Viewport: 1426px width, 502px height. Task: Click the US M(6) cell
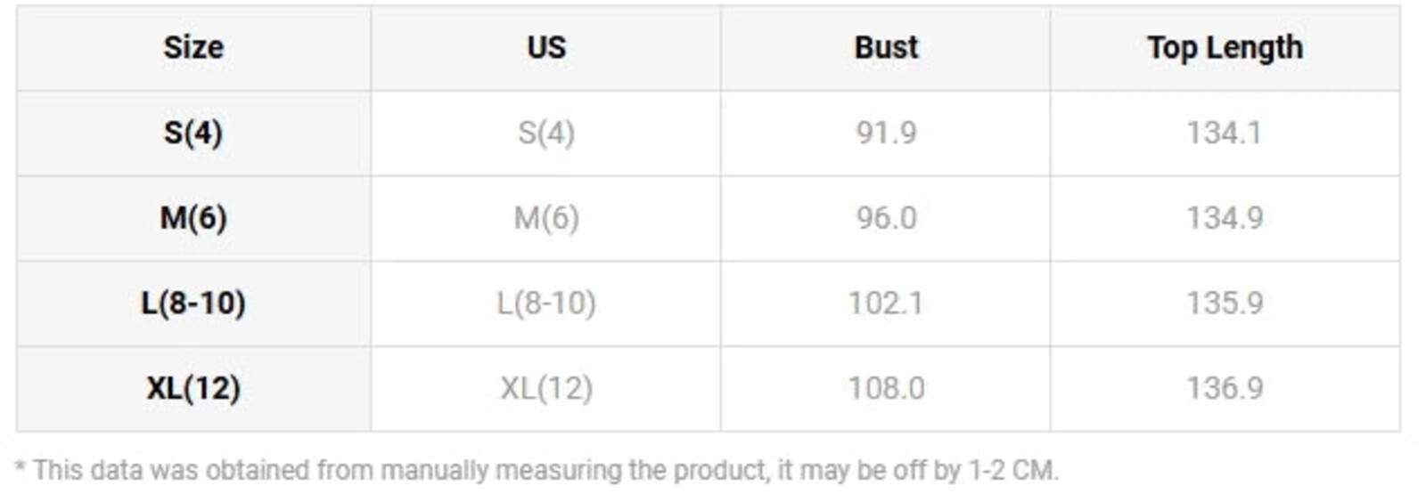click(x=546, y=218)
